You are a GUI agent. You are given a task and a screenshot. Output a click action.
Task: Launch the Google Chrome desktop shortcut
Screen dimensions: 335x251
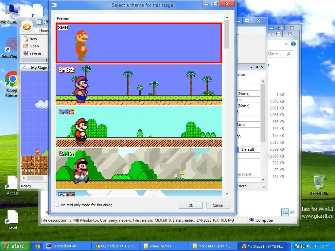click(11, 84)
